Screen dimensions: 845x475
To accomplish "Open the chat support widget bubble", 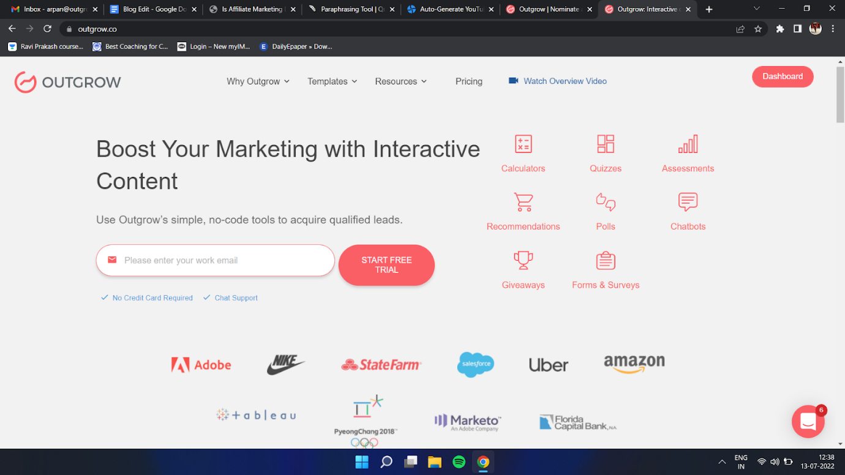I will click(808, 421).
